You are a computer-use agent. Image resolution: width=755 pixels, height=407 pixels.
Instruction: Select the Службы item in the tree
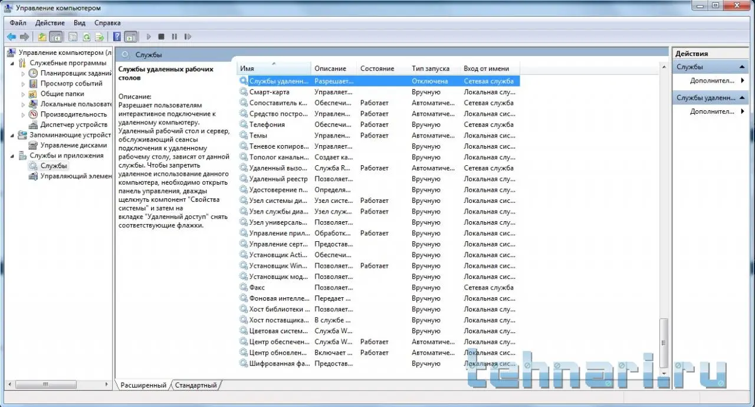54,166
